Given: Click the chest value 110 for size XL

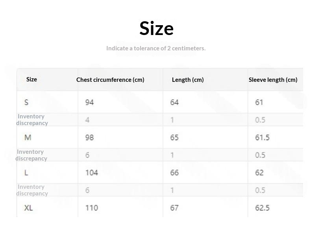Looking at the screenshot, I should [92, 208].
